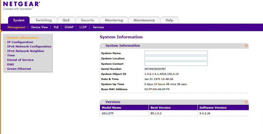263x134 pixels.
Task: Click the NETGEAR logo
Action: (21, 4)
